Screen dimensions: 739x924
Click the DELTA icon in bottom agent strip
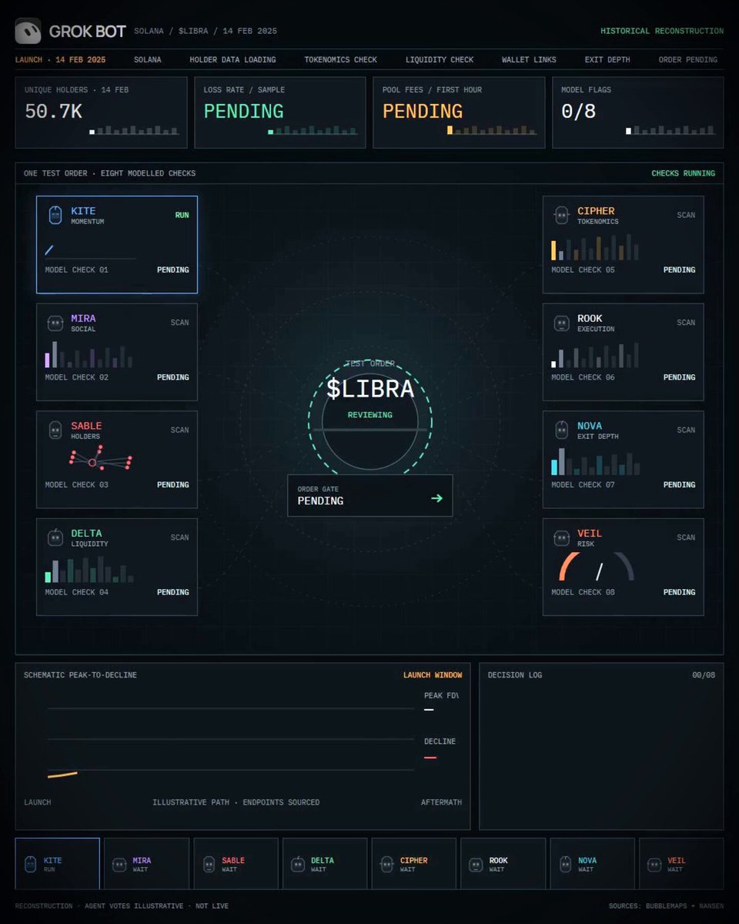[x=298, y=864]
